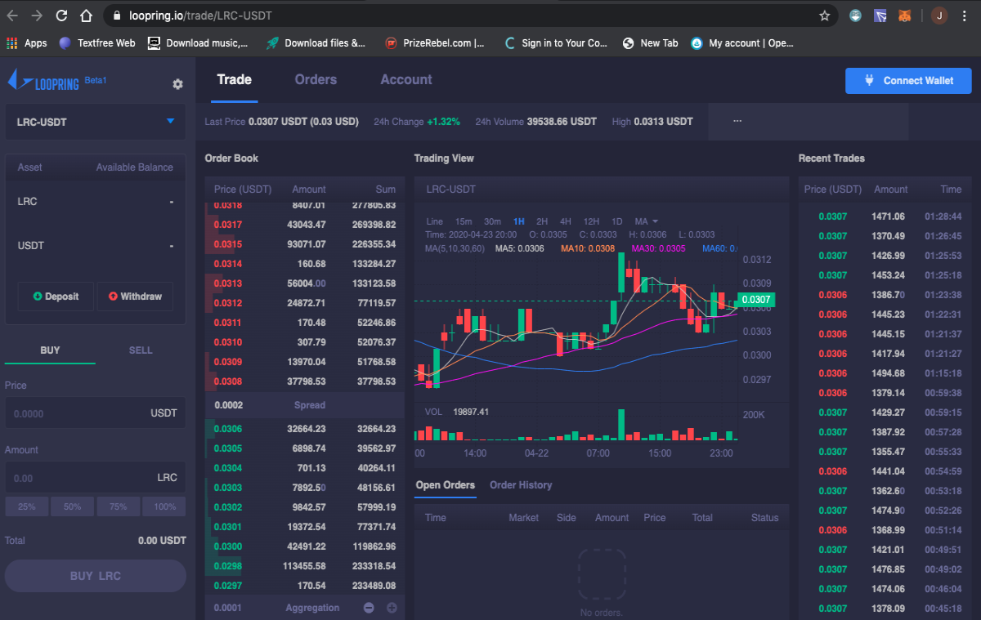Open Download music bookmark
The height and width of the screenshot is (620, 981).
(198, 43)
